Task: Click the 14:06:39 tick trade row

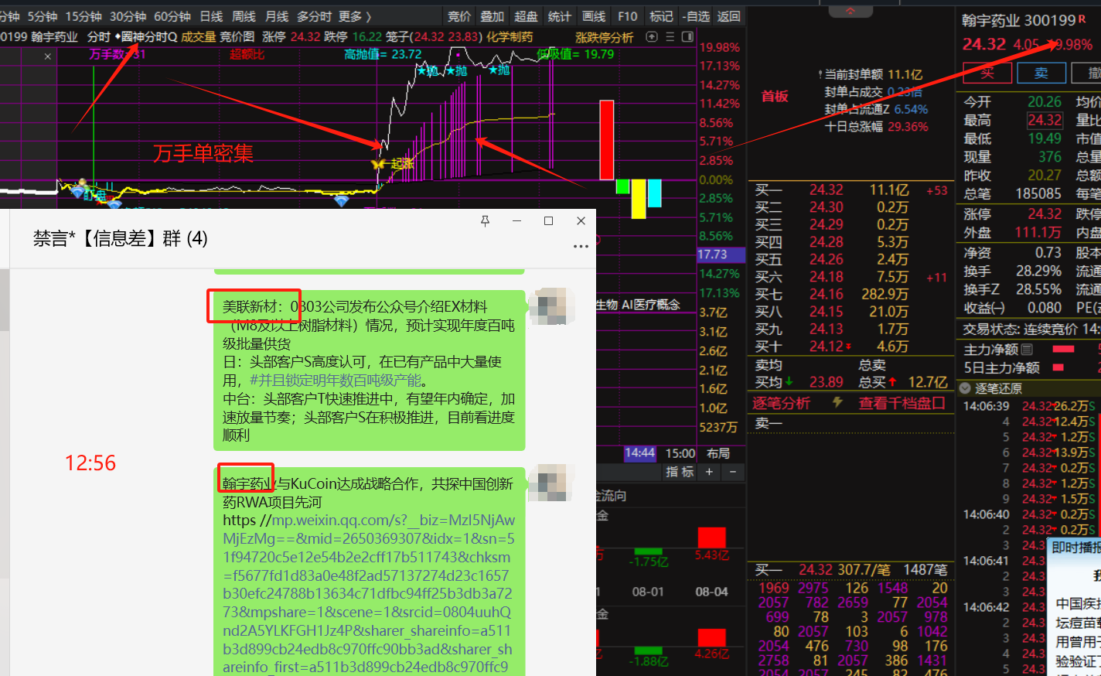Action: [1029, 406]
